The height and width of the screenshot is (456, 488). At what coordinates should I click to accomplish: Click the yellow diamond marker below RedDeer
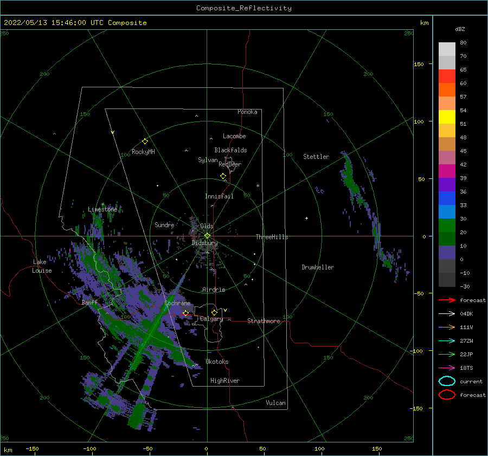click(223, 176)
